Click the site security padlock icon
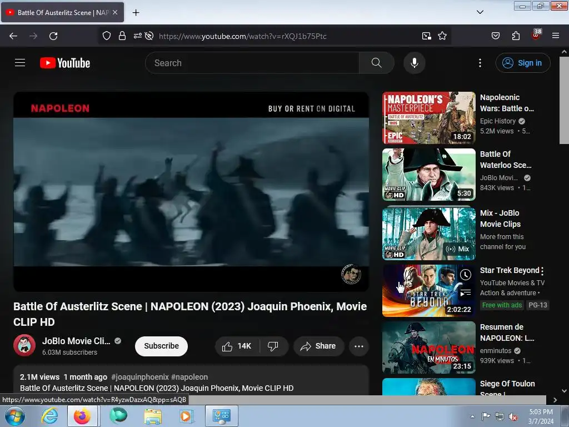Viewport: 569px width, 427px height. pyautogui.click(x=122, y=36)
